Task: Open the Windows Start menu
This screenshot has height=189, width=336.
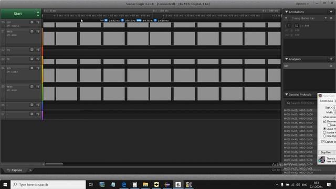Action: (x=5, y=184)
